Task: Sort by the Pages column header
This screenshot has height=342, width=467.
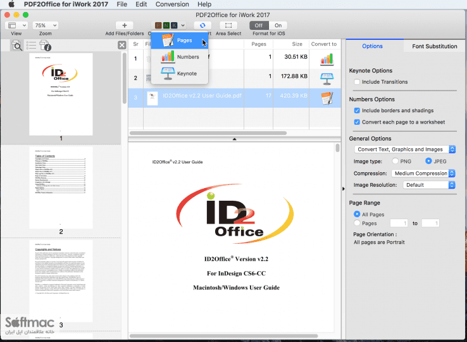Action: 259,44
